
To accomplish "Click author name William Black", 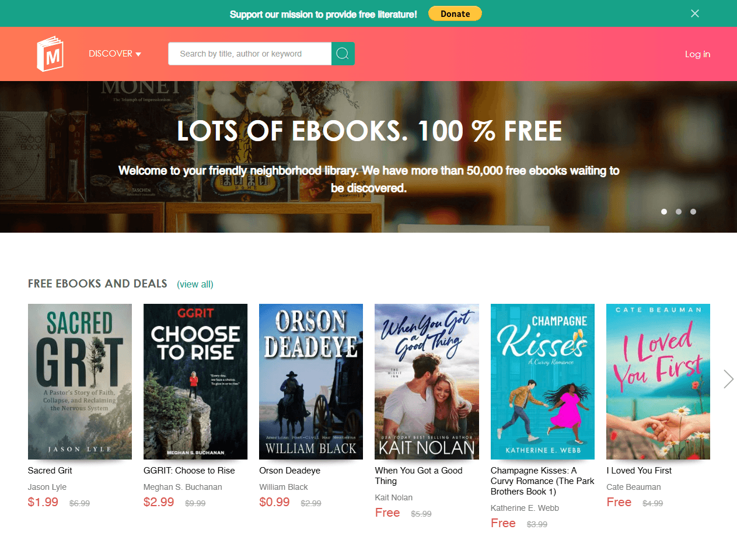I will (x=284, y=487).
